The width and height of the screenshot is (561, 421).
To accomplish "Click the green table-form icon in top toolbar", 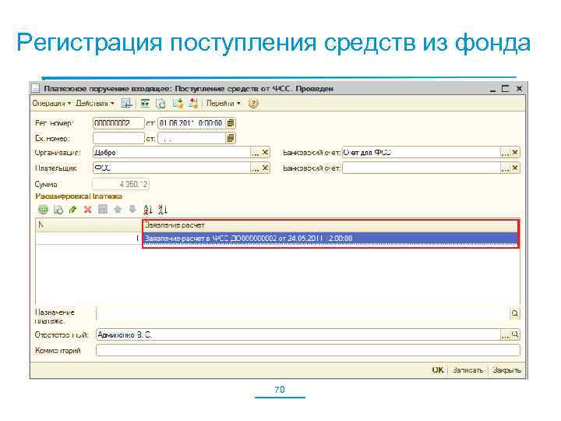I will [x=145, y=104].
